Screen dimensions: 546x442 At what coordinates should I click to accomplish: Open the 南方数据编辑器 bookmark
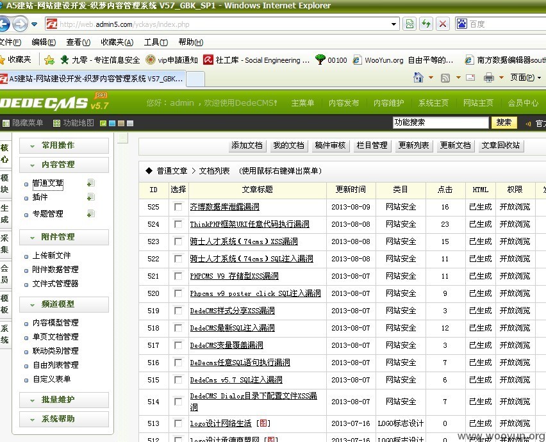(505, 60)
